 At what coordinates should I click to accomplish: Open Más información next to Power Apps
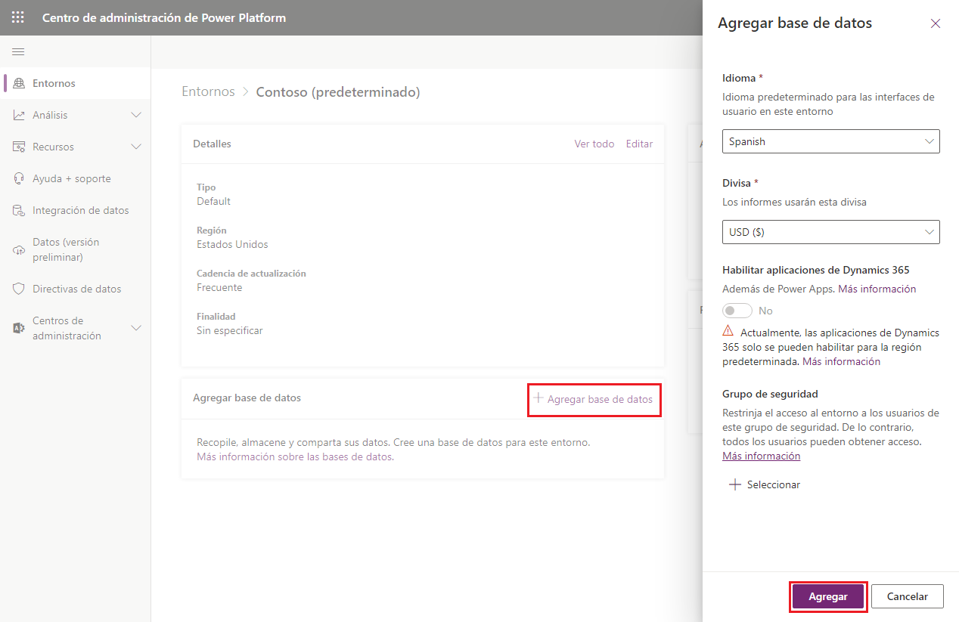click(877, 289)
